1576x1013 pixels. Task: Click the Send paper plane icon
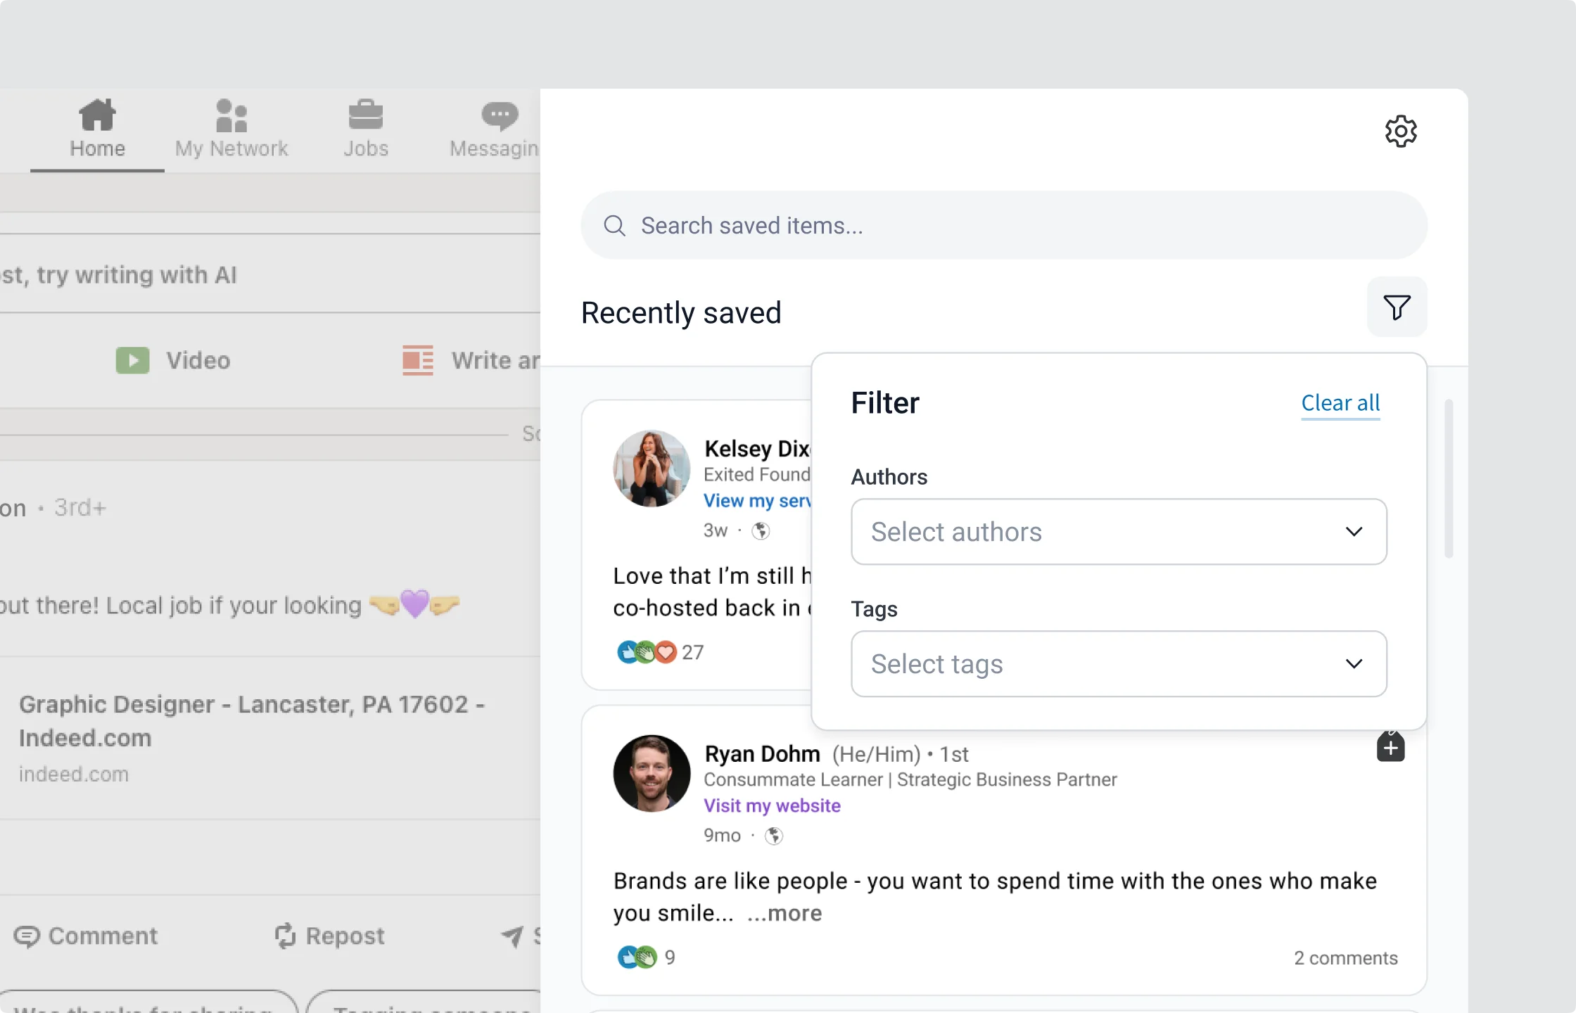[512, 936]
